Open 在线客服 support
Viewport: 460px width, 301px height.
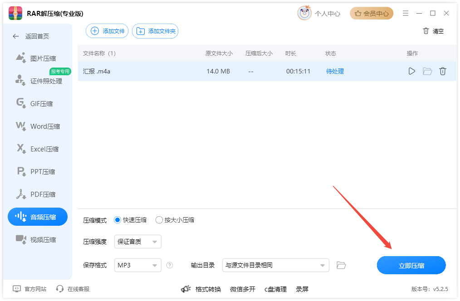click(73, 289)
